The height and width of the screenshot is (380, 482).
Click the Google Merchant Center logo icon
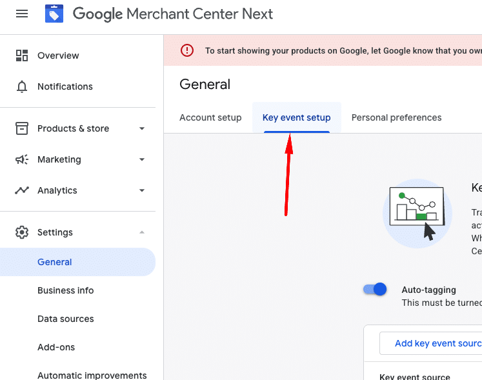pos(54,14)
